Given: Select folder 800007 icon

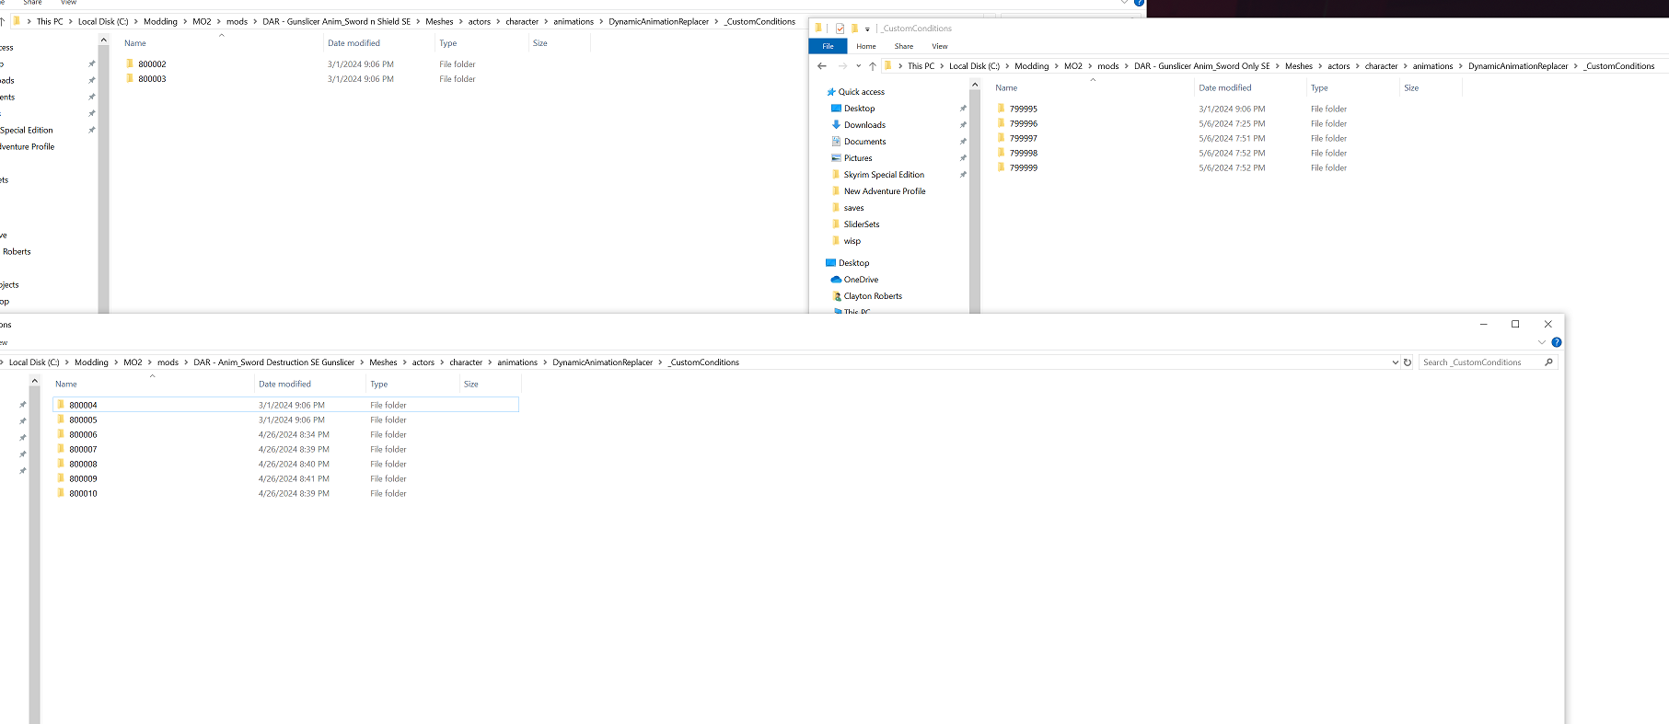Looking at the screenshot, I should [x=61, y=449].
